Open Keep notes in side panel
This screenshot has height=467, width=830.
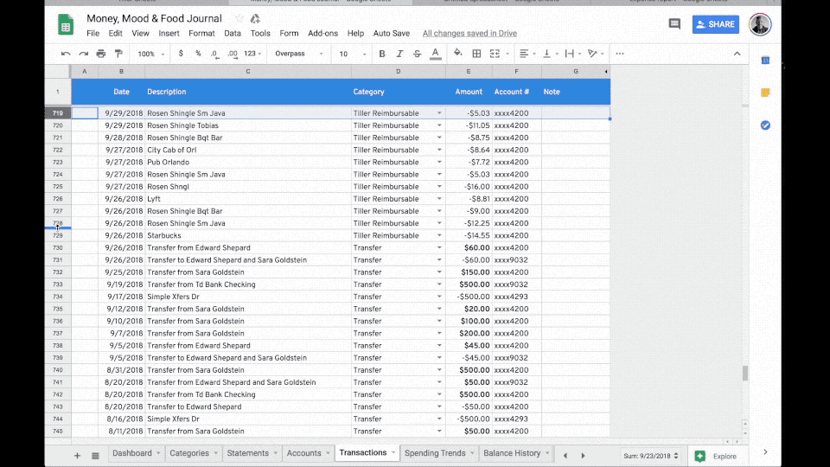[765, 93]
